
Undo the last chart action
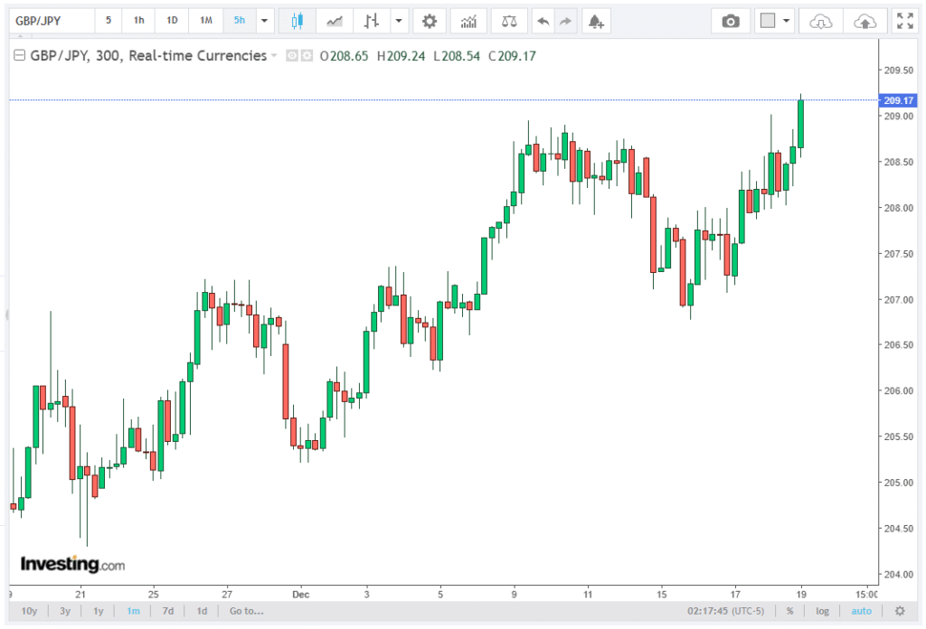click(543, 21)
